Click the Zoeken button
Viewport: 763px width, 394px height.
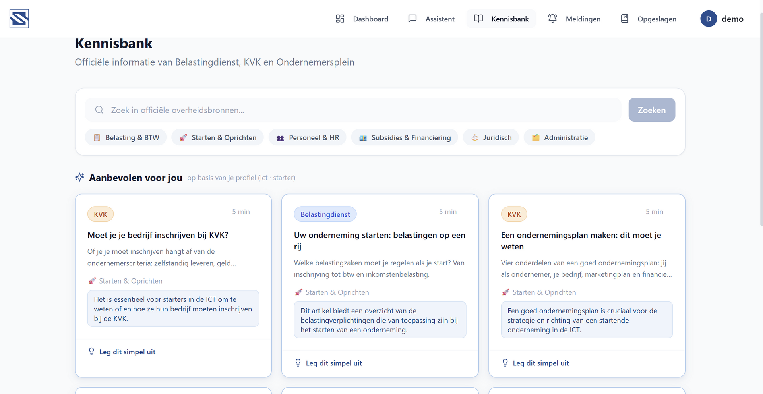click(x=652, y=110)
